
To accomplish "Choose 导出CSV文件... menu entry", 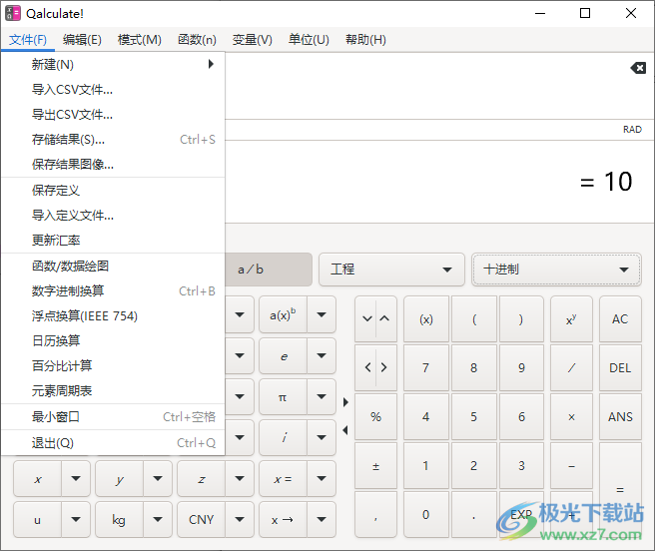I will point(113,115).
